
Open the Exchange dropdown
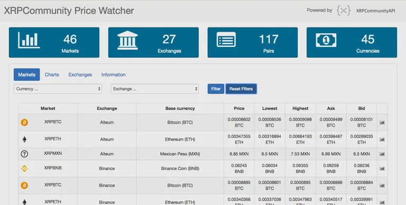[154, 89]
